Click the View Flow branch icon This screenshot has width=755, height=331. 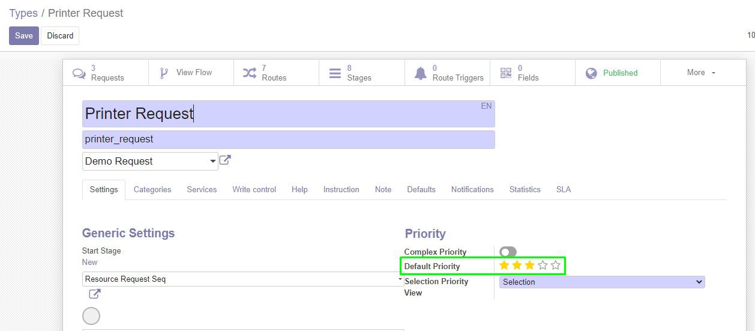[164, 73]
